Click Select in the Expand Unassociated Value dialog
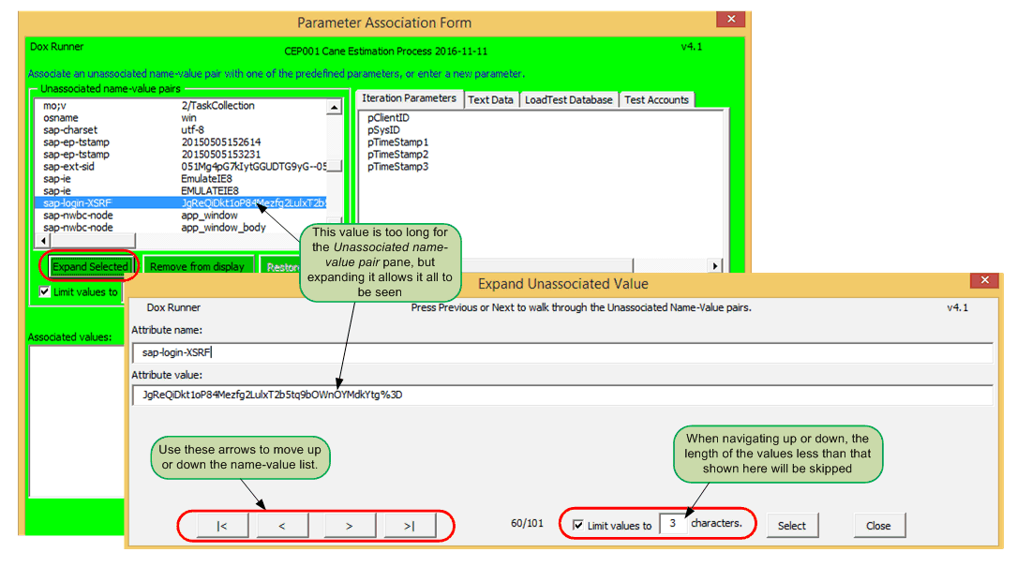 tap(792, 526)
